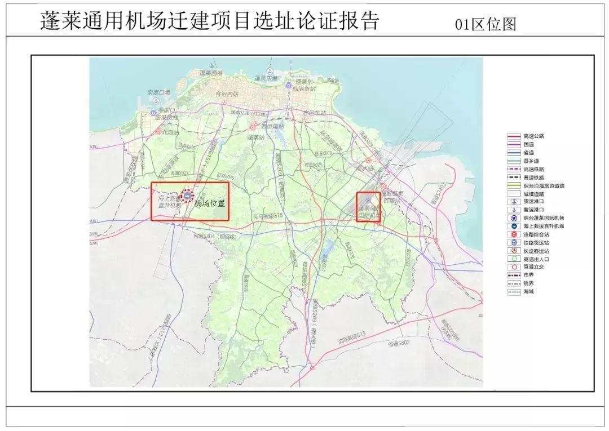609x431 pixels.
Task: Click the 01区位图 title text
Action: (x=486, y=24)
